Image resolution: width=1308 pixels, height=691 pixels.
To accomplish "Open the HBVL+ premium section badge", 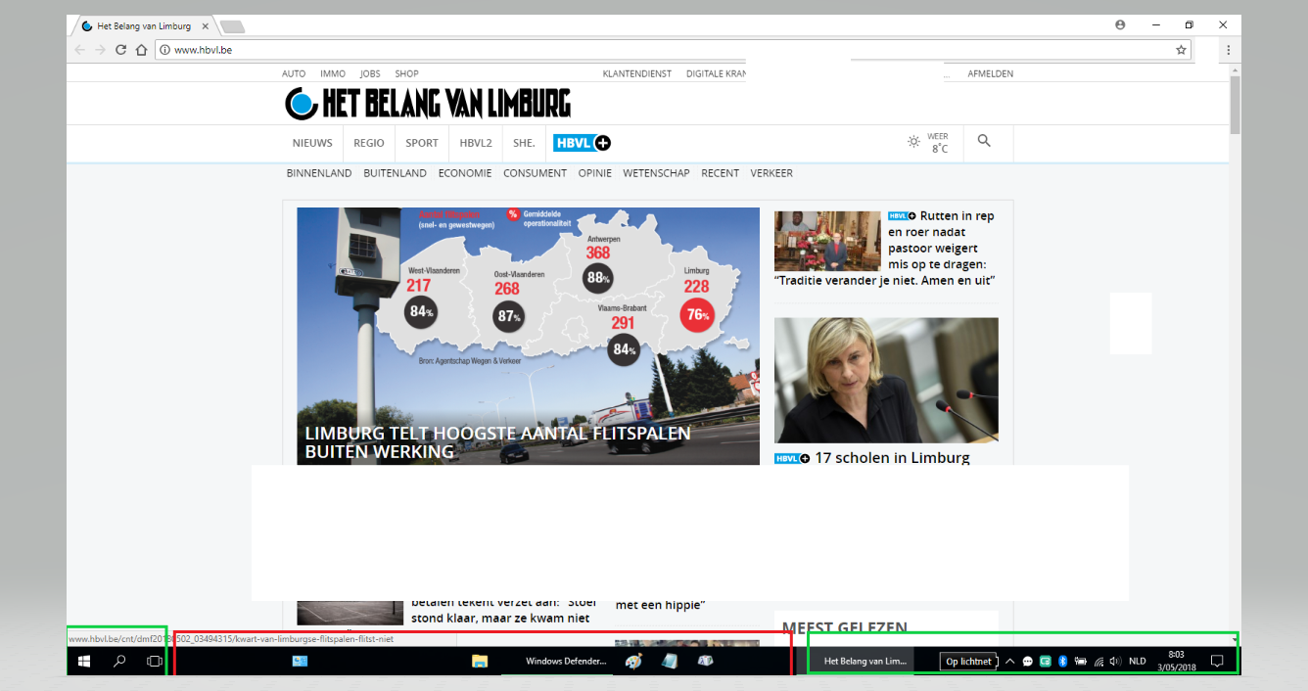I will click(x=582, y=143).
